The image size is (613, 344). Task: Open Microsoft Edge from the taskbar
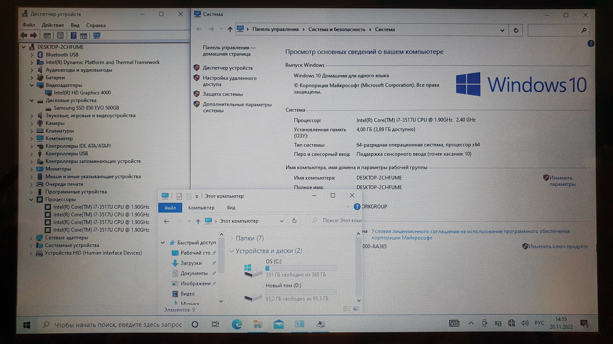click(237, 324)
